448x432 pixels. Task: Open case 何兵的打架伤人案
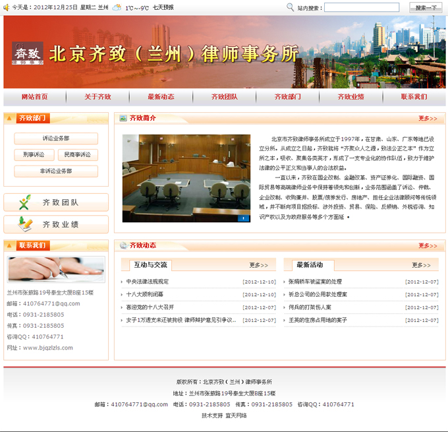[310, 307]
